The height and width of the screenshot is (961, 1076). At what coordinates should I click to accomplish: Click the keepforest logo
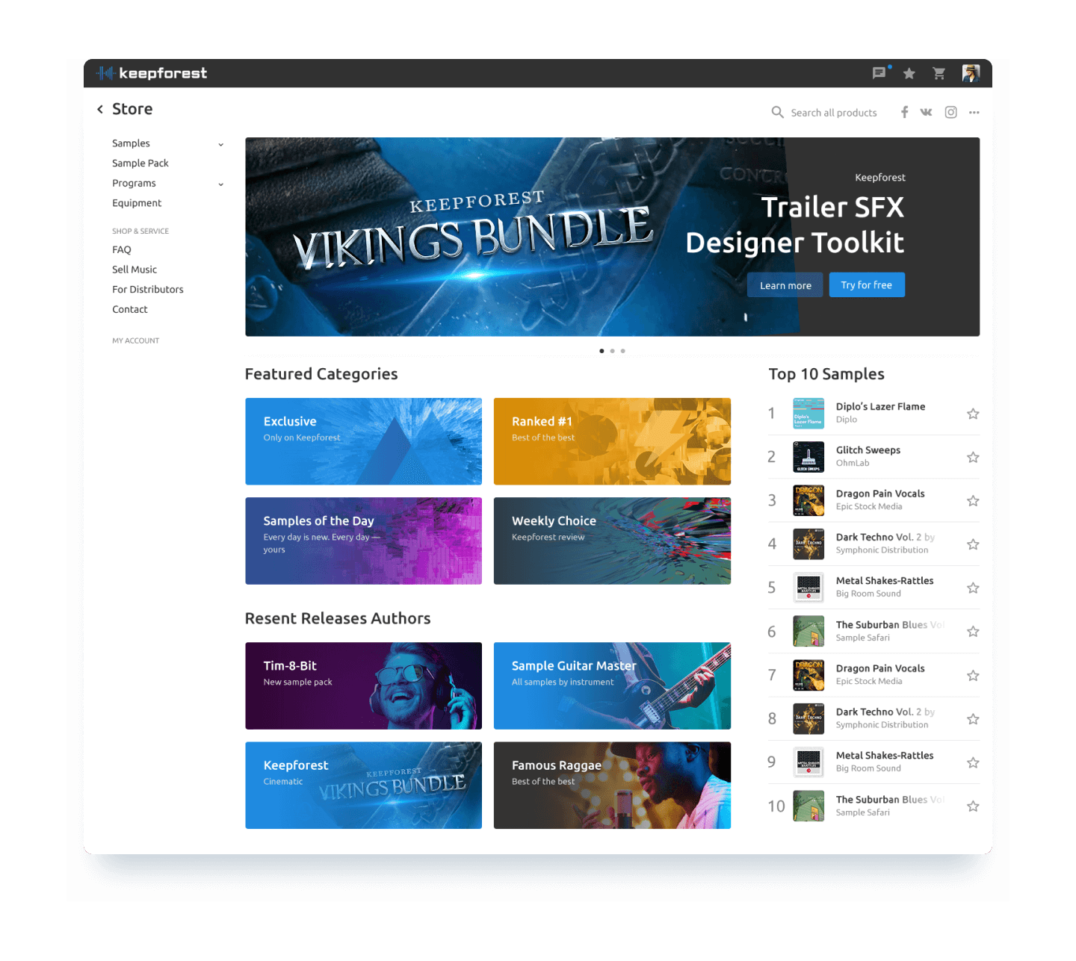pos(152,73)
